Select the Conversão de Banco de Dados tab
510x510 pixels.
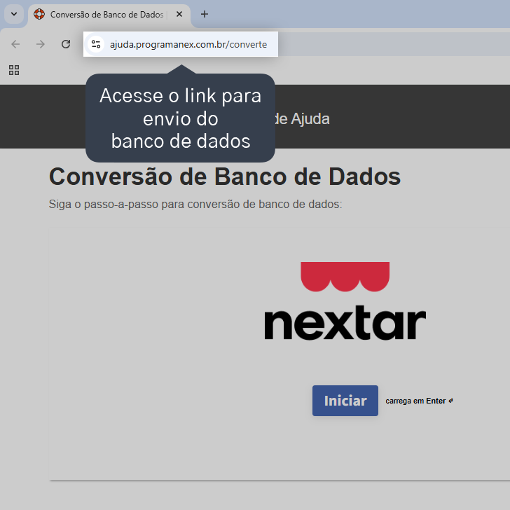pos(109,15)
